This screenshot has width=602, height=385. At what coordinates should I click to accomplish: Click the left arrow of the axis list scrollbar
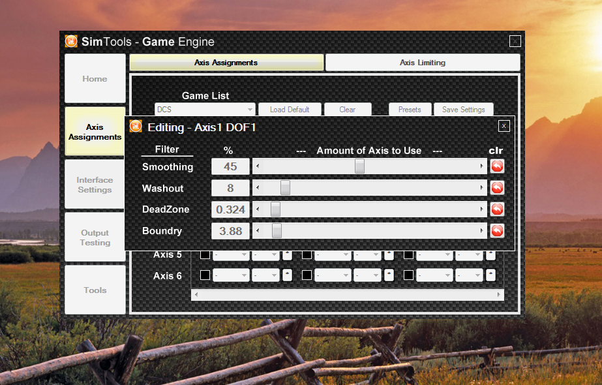pos(196,295)
